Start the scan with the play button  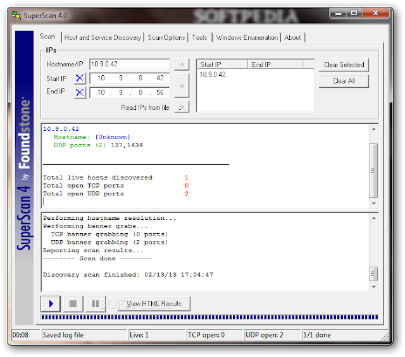(51, 303)
